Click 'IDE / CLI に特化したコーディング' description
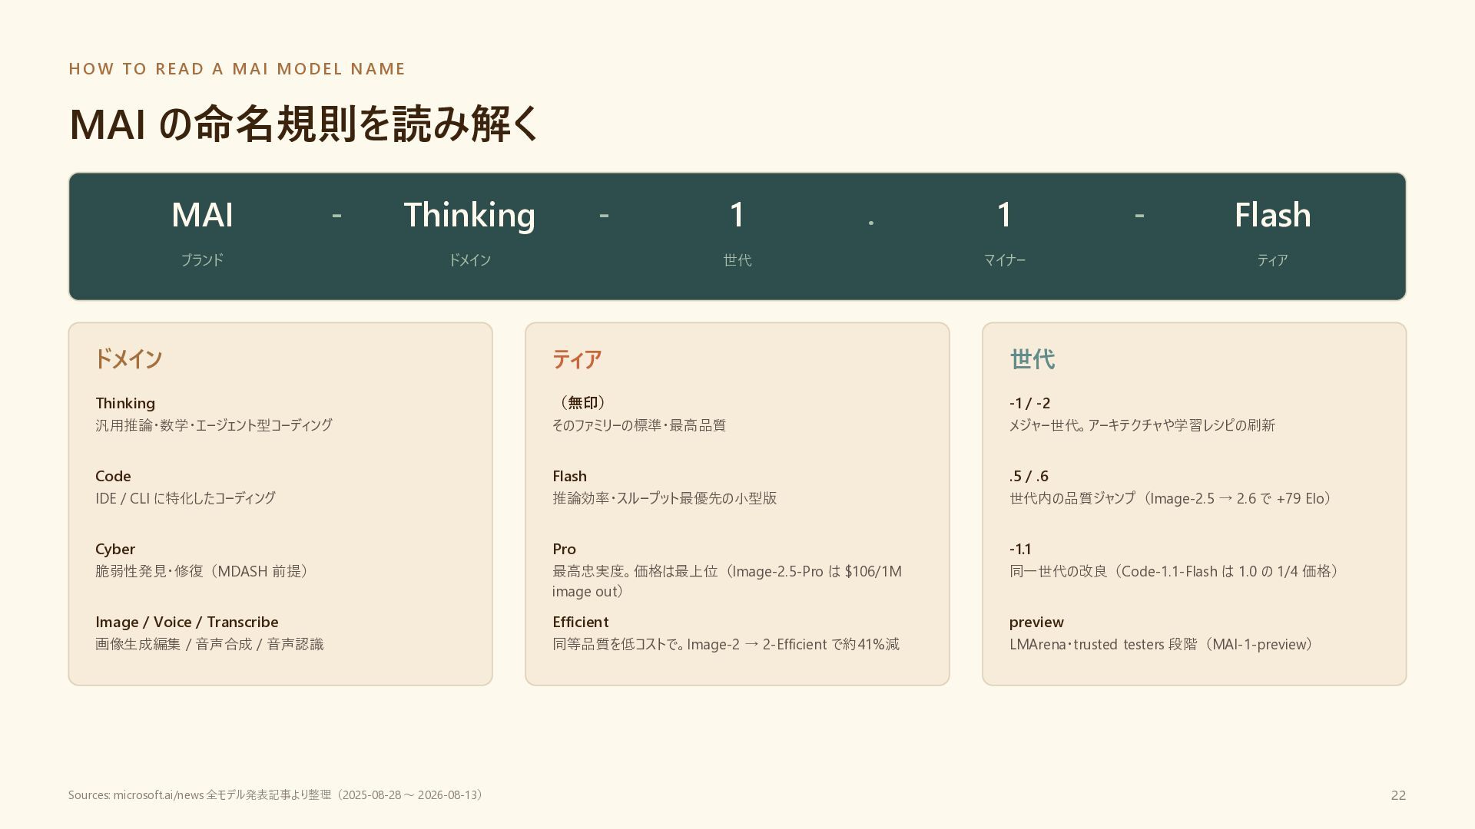1475x829 pixels. coord(185,498)
